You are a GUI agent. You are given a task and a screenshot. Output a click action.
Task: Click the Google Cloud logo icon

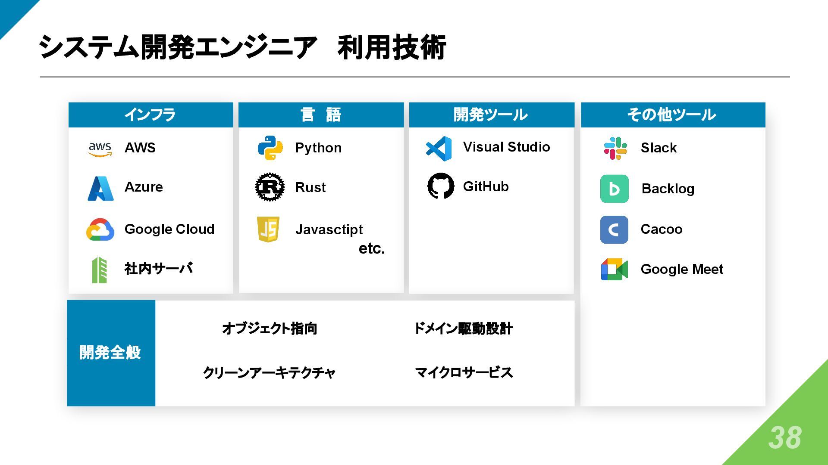tap(100, 229)
